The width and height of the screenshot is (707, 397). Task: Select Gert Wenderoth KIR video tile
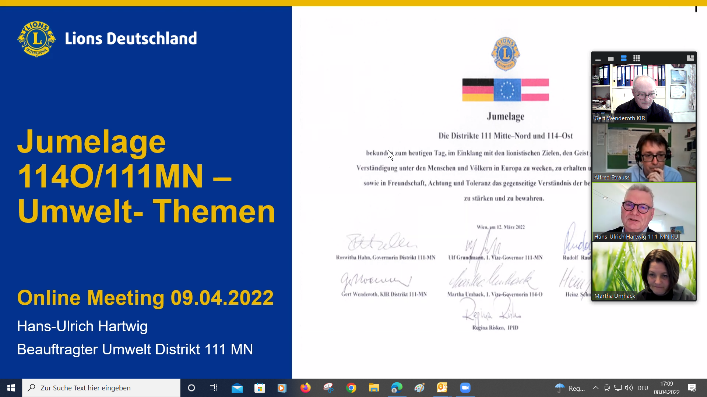click(644, 93)
